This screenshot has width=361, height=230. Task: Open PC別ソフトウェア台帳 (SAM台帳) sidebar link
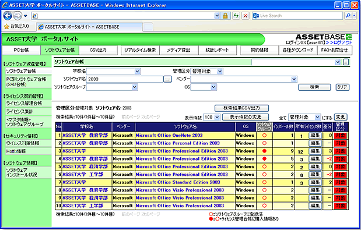point(29,82)
